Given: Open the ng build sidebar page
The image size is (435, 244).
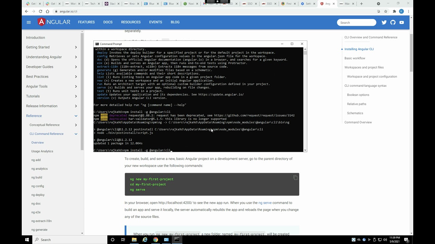Looking at the screenshot, I should pyautogui.click(x=37, y=178).
